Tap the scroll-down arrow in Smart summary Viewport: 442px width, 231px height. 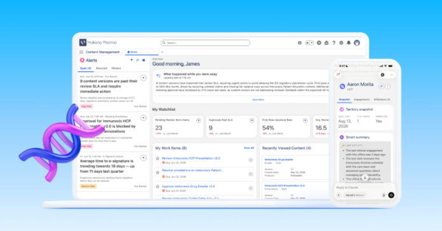pos(365,178)
